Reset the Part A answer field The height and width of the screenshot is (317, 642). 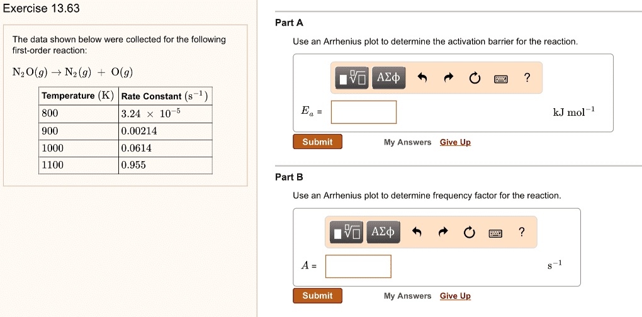coord(474,78)
